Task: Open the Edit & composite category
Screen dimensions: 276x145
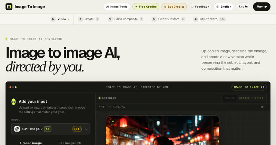Action: 126,19
